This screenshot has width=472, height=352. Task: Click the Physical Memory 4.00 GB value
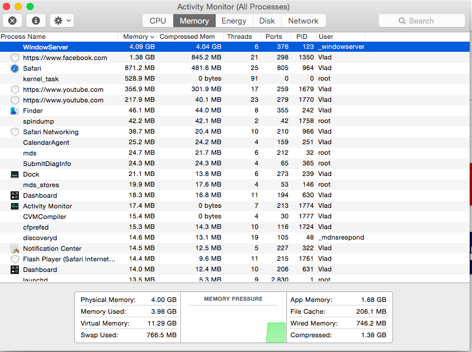click(x=164, y=300)
